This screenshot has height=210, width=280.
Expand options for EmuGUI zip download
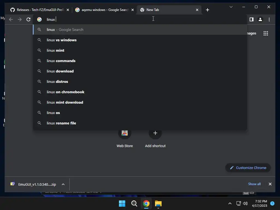point(63,184)
